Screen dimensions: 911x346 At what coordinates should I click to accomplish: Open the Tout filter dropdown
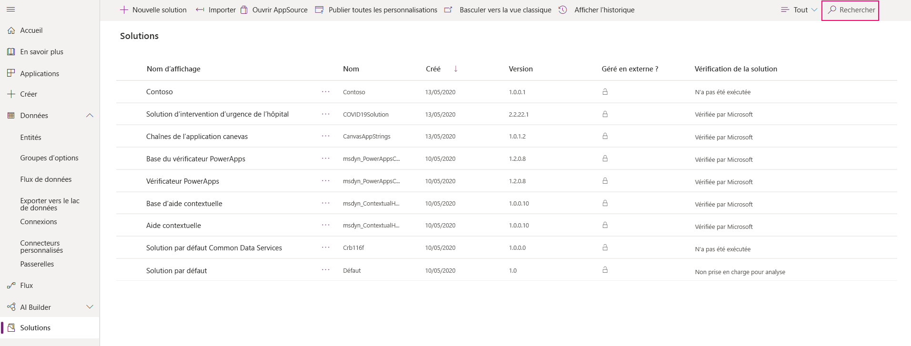tap(800, 10)
